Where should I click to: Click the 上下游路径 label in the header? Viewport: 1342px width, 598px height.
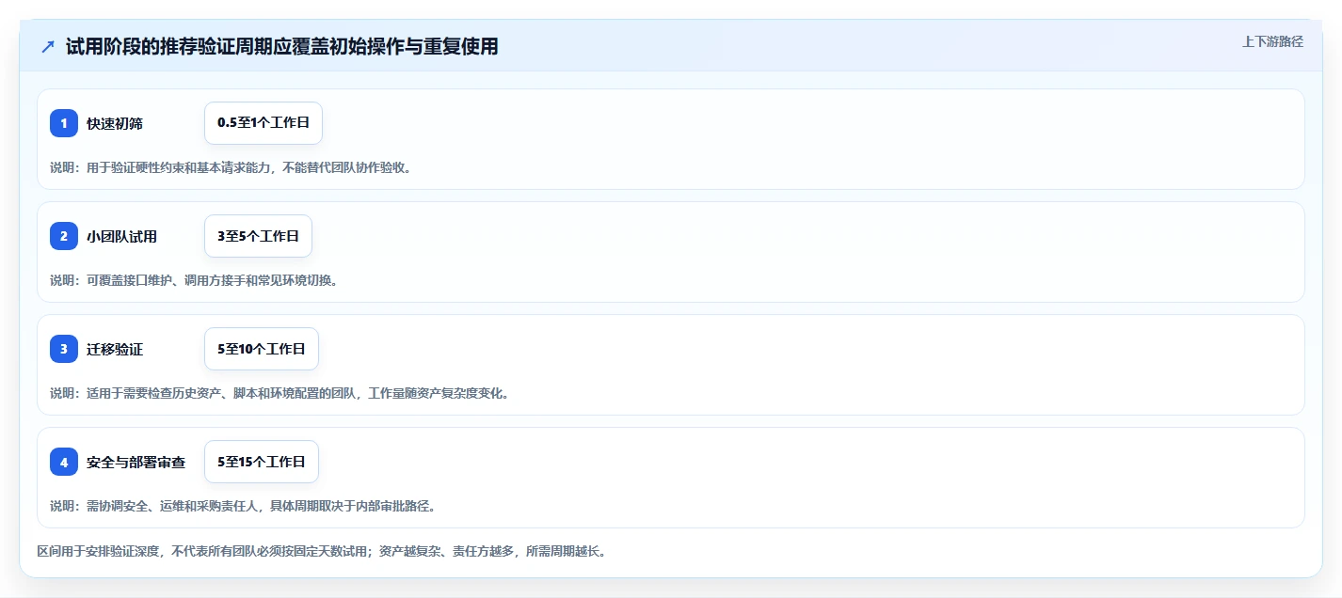click(1273, 41)
